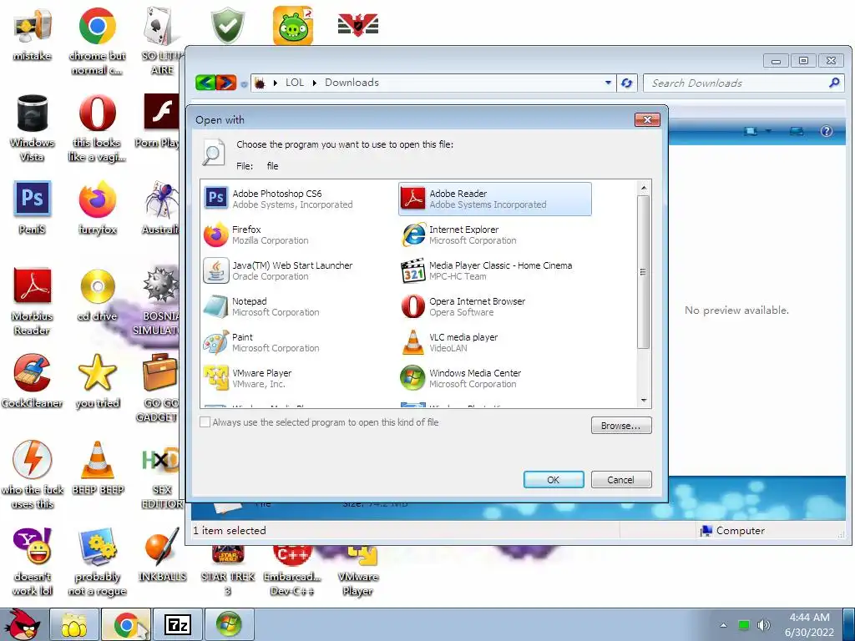Open the INKBALLS desktop shortcut
This screenshot has width=855, height=641.
(162, 554)
